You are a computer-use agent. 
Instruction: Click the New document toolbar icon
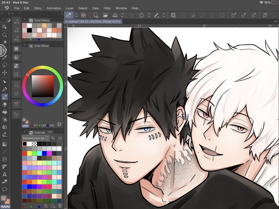tap(96, 15)
